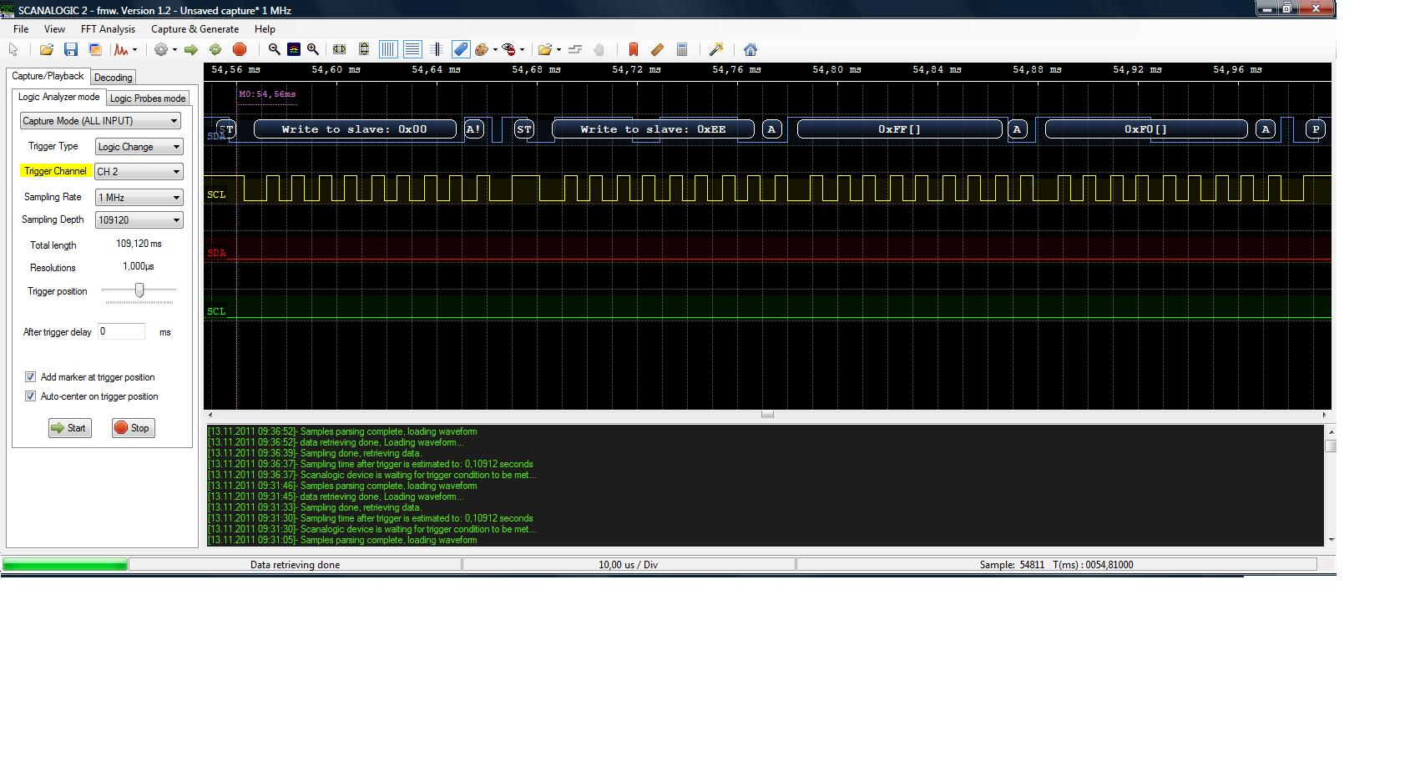Click the magic wand icon
Screen dimensions: 1410x761
point(715,50)
